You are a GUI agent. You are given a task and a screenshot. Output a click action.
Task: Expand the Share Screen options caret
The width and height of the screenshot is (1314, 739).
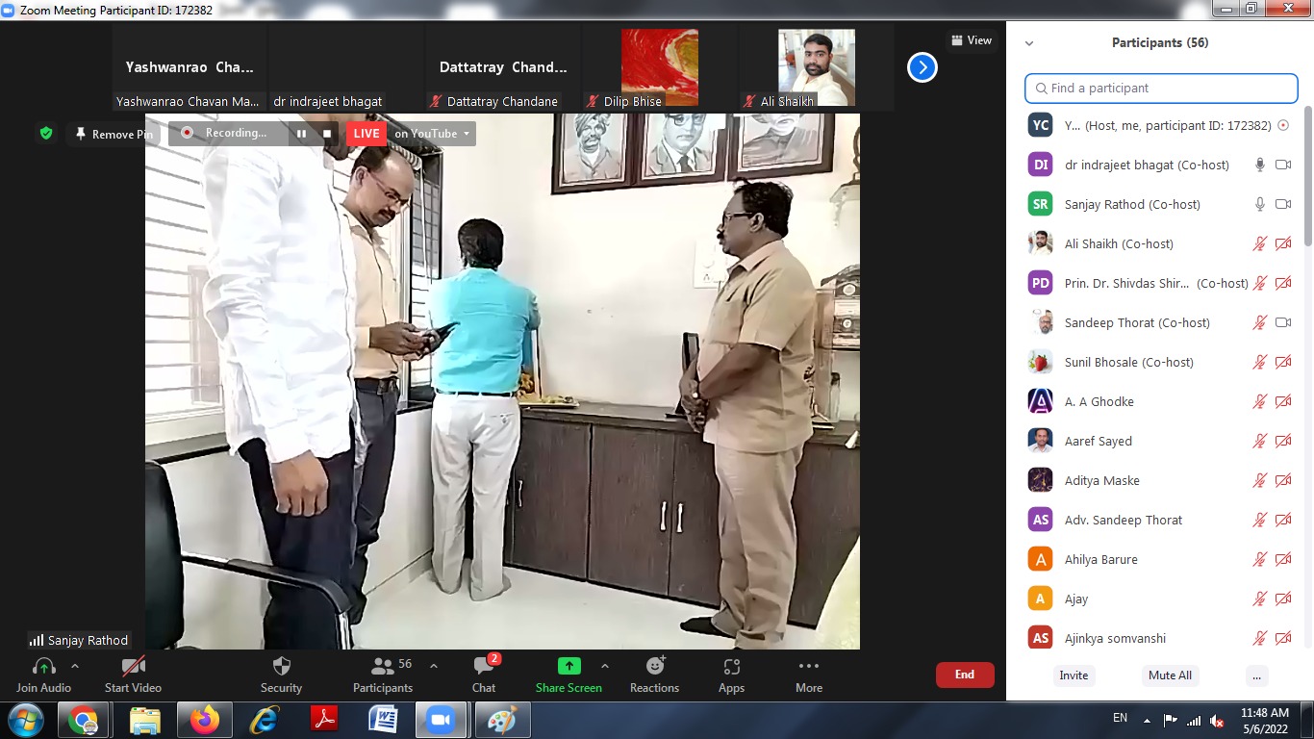pyautogui.click(x=605, y=666)
